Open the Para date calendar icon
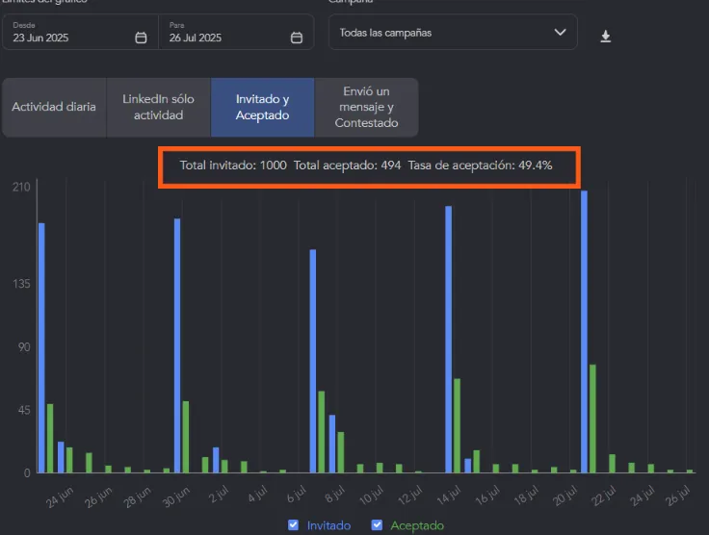This screenshot has height=535, width=709. coord(296,38)
